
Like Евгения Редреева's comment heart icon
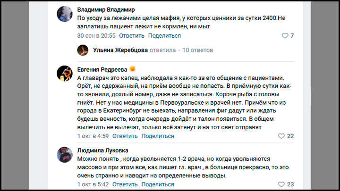click(281, 136)
